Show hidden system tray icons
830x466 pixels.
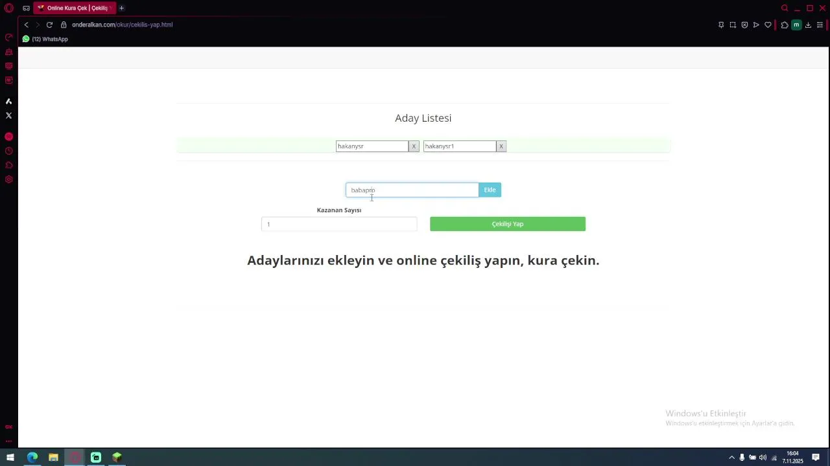[x=732, y=458]
